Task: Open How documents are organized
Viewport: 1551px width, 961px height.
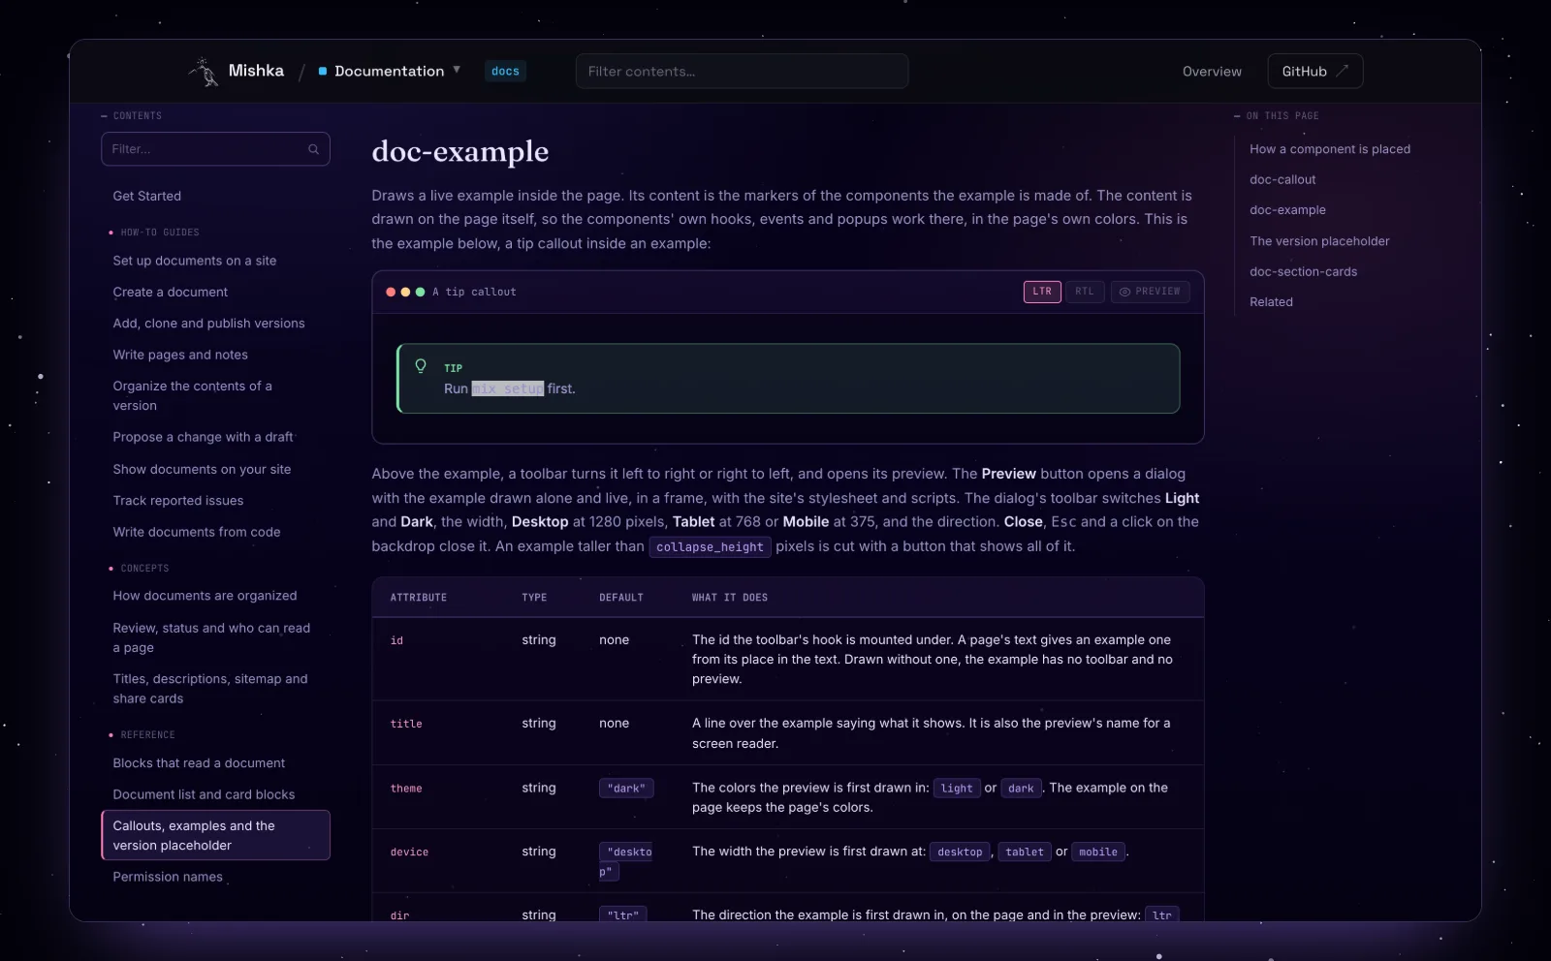Action: (x=205, y=596)
